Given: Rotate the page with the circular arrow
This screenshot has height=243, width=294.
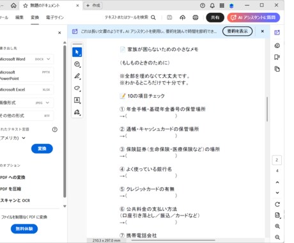Looking at the screenshot, I should 277,205.
